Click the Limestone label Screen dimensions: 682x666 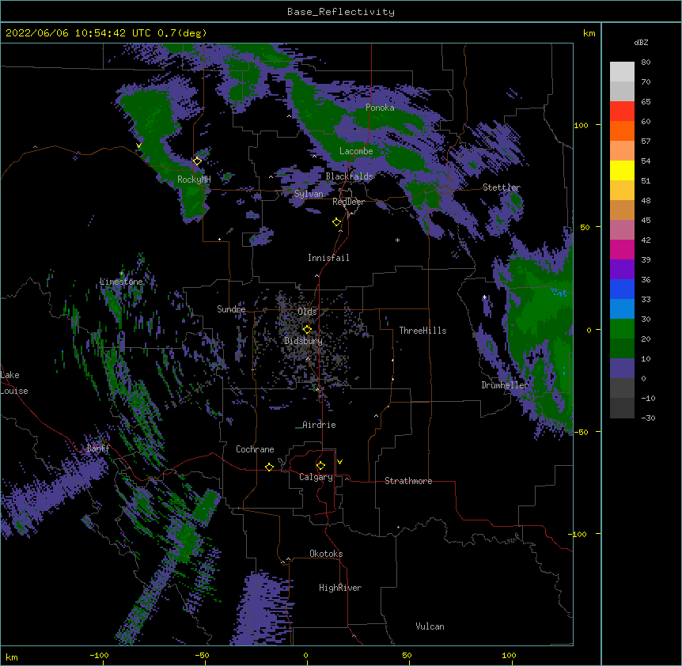[121, 282]
